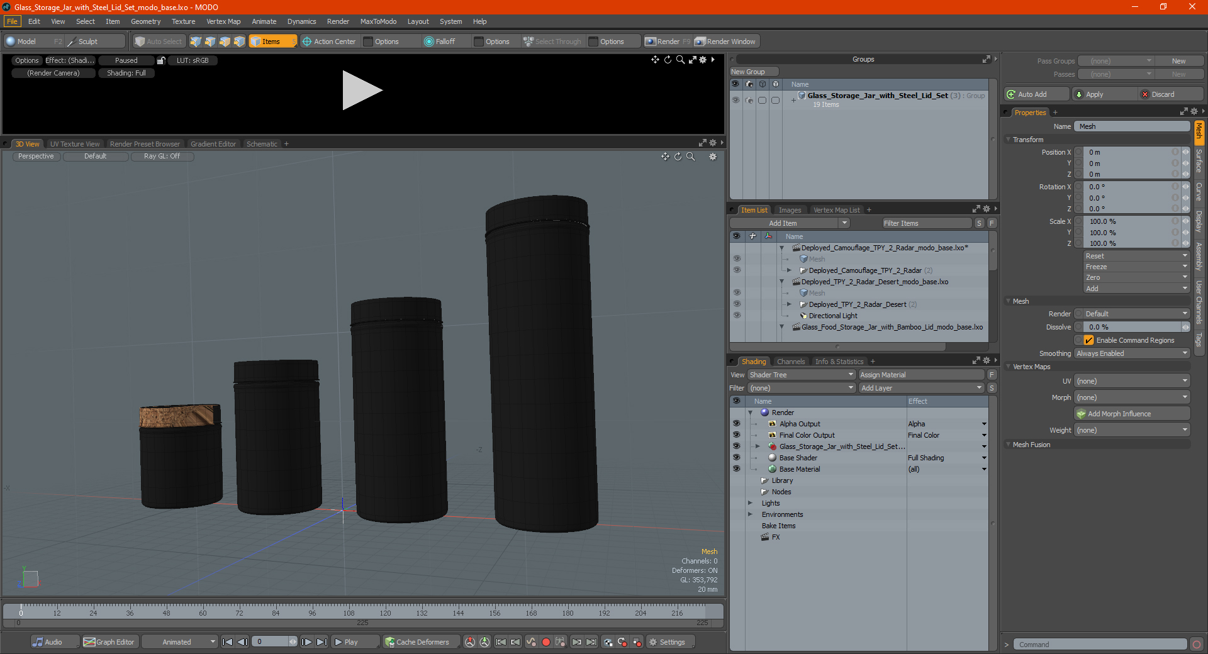Screen dimensions: 1208x654
Task: Expand Deployed_Camouflage_TPY_2_Radar item
Action: point(789,270)
